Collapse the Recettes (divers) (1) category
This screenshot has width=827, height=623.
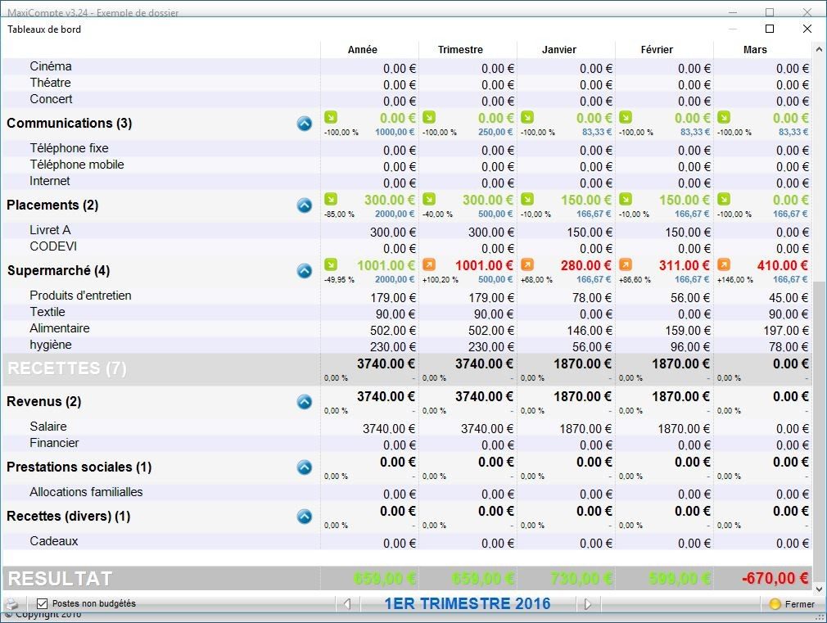click(305, 517)
